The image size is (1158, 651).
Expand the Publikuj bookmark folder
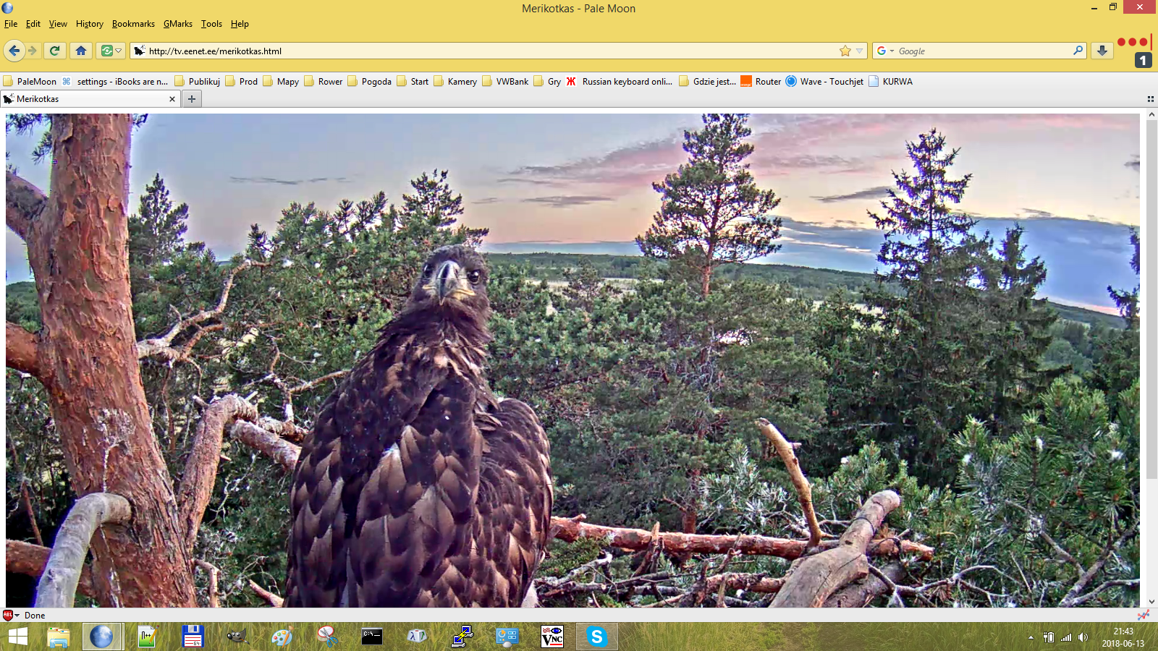(x=198, y=81)
